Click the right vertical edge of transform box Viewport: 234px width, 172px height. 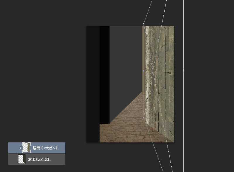coord(184,117)
